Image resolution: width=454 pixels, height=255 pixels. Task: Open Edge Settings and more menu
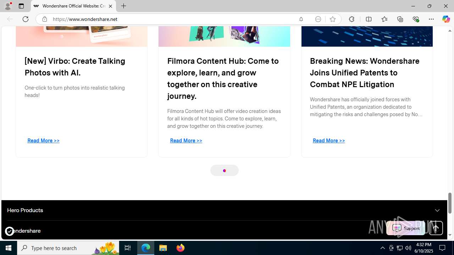431,19
